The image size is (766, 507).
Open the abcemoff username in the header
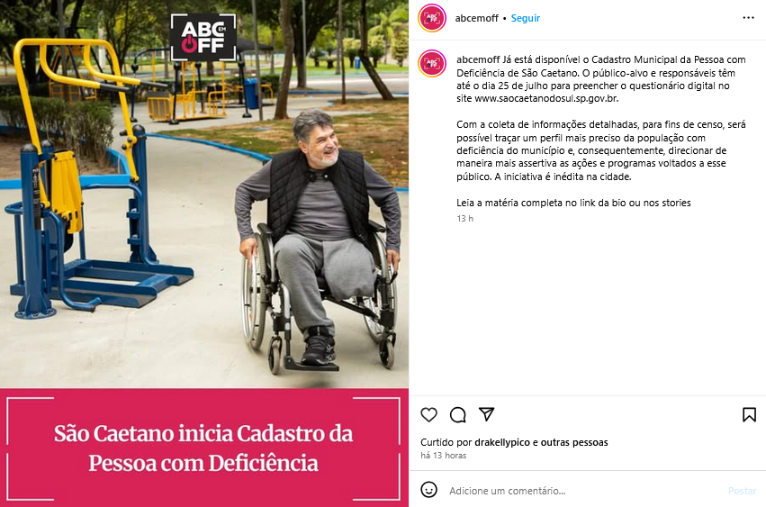coord(476,18)
